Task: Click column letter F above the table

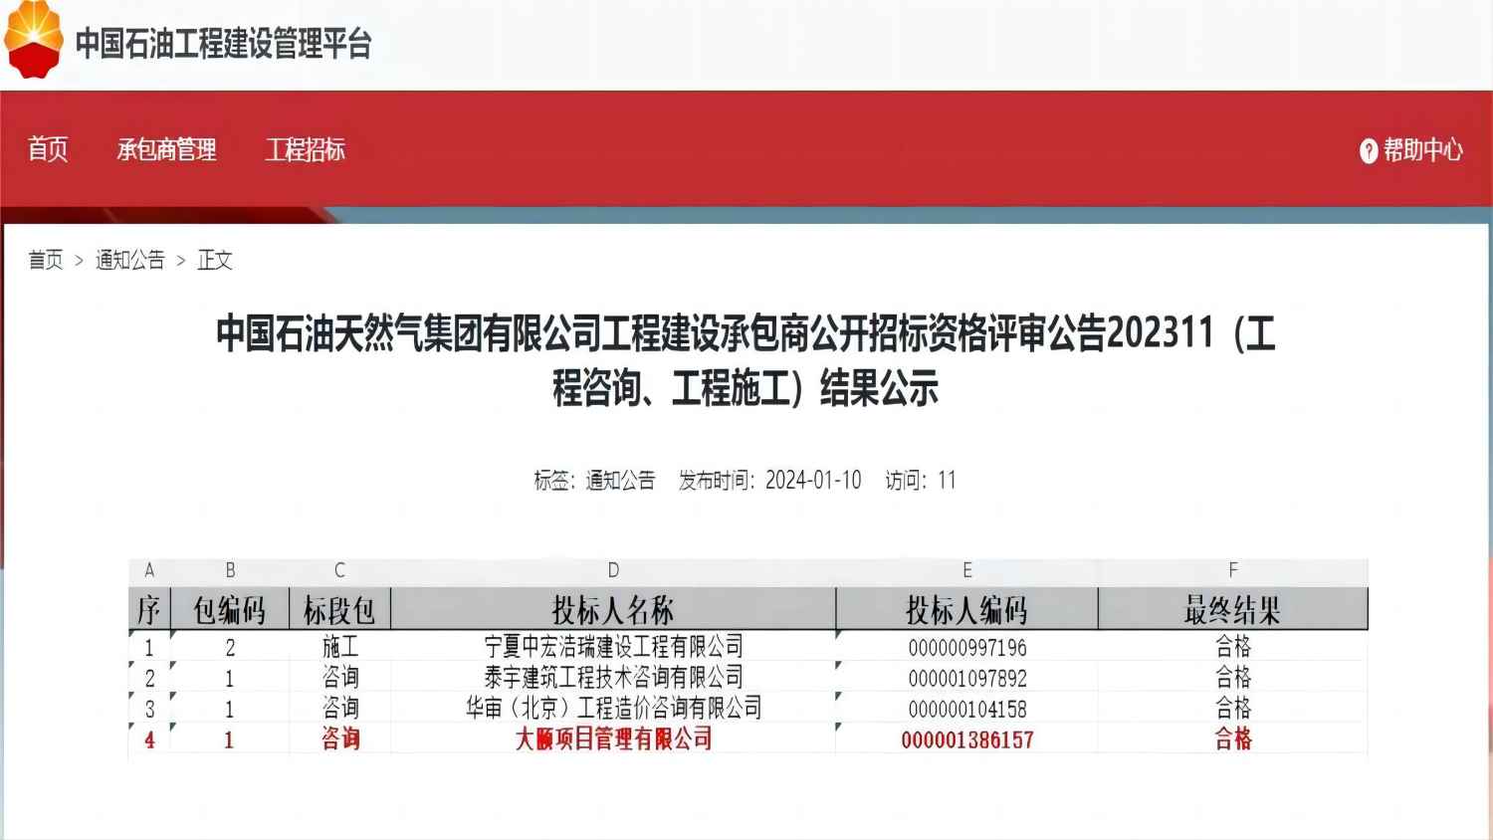Action: coord(1232,570)
